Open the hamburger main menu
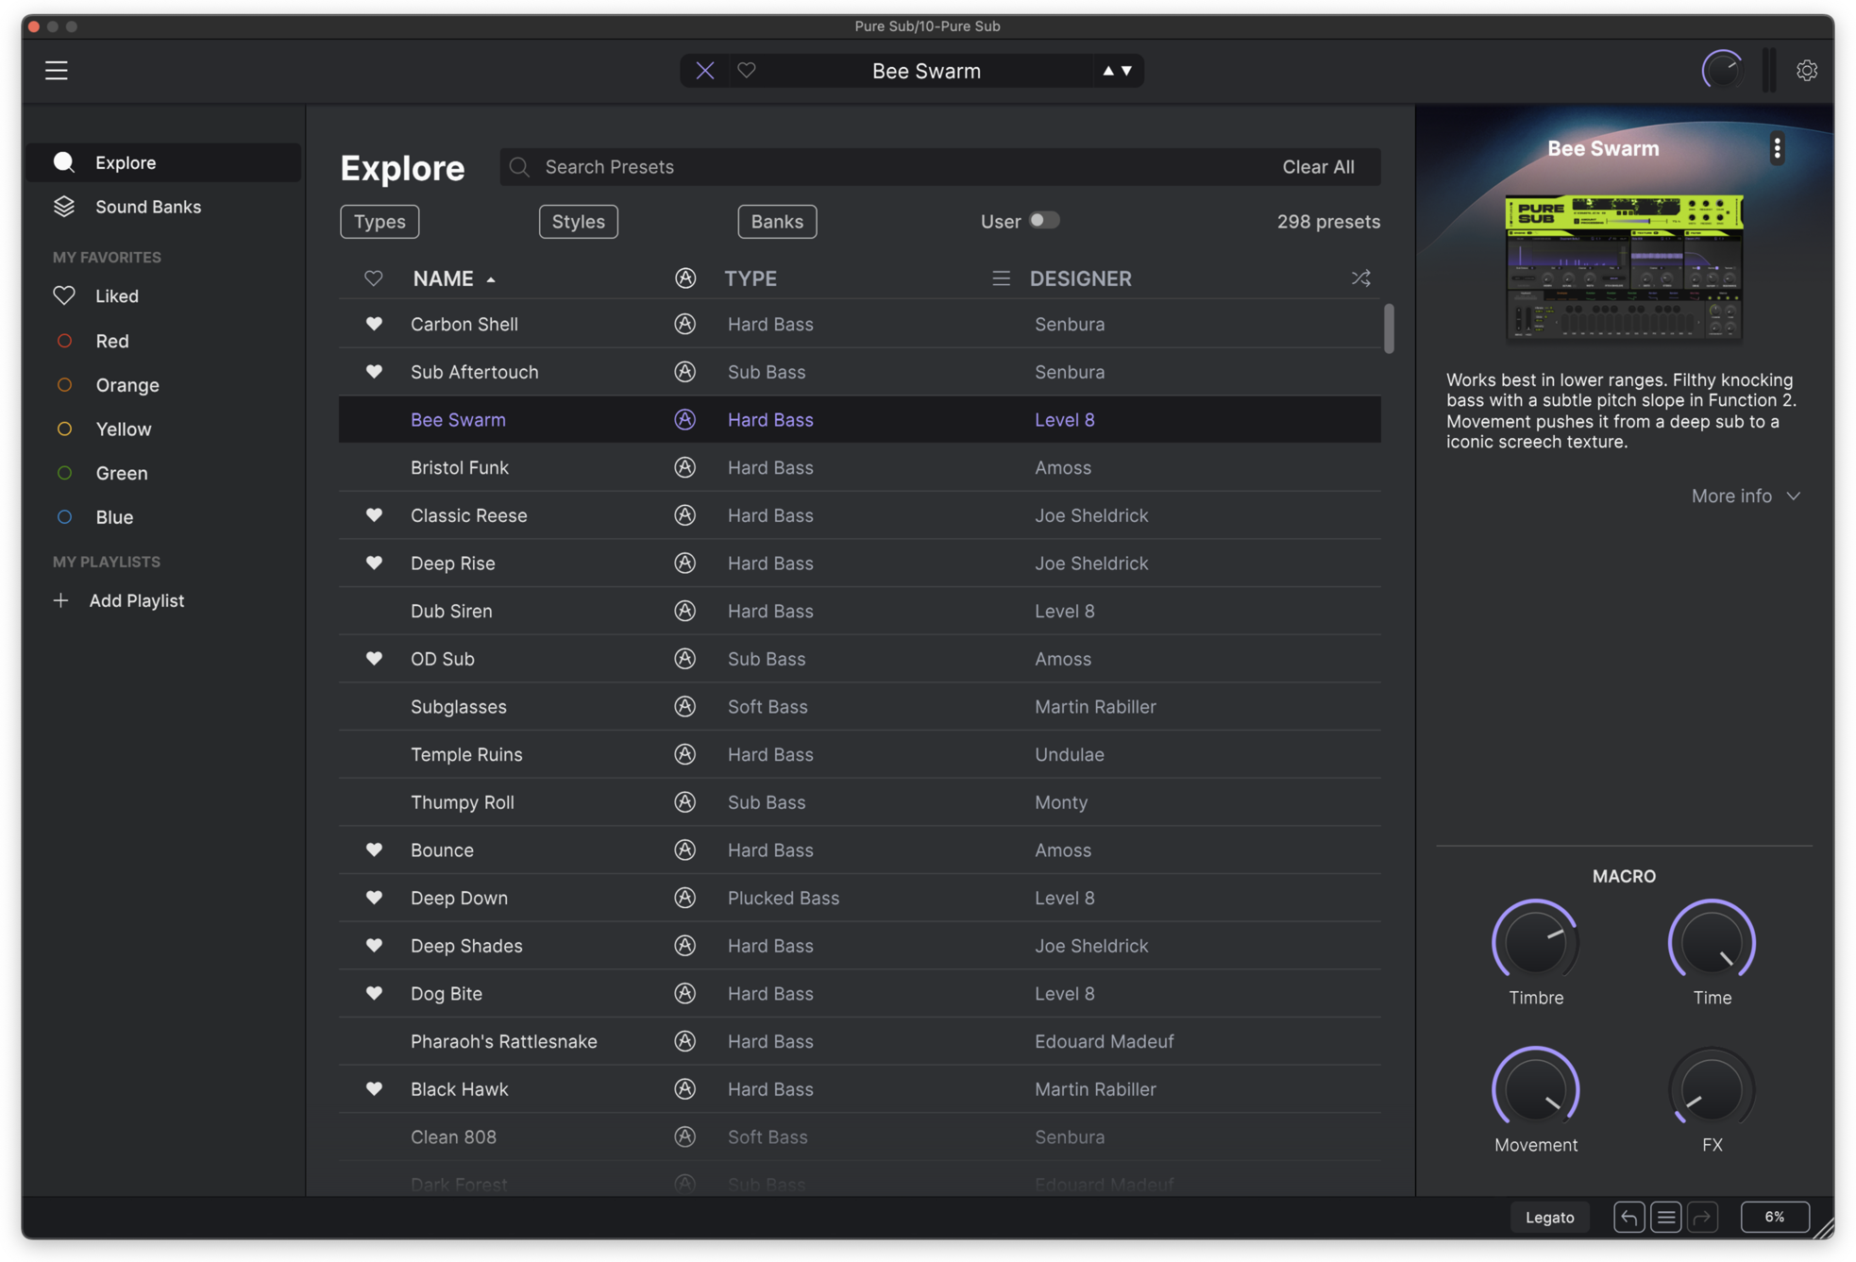Viewport: 1856px width, 1262px height. 57,70
